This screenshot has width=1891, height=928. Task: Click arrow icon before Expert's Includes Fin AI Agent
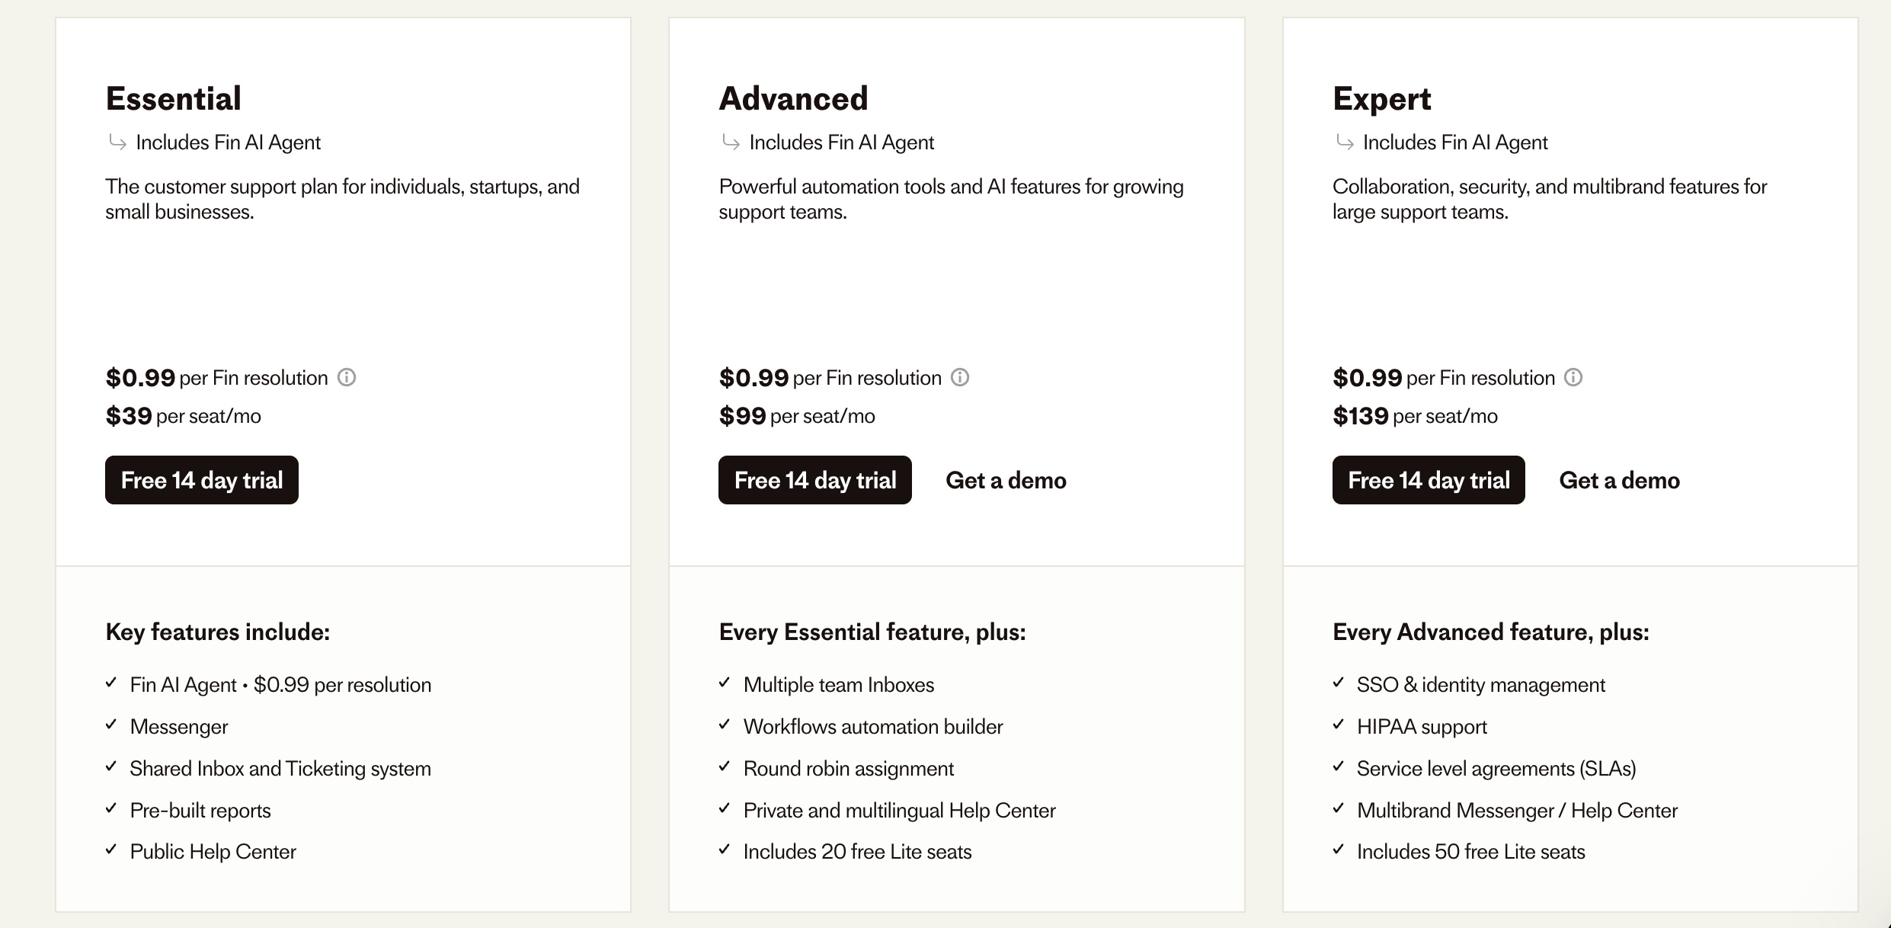1345,142
